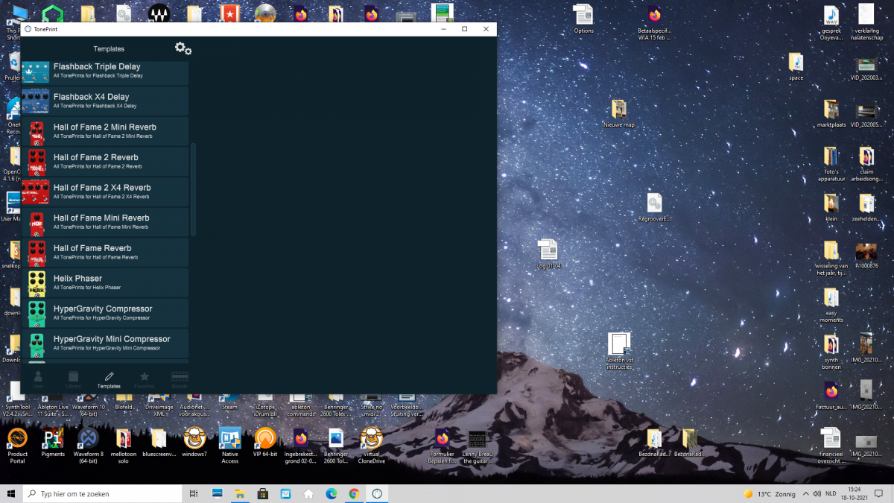This screenshot has height=503, width=894.
Task: Select zeehelden folder on desktop
Action: point(866,207)
